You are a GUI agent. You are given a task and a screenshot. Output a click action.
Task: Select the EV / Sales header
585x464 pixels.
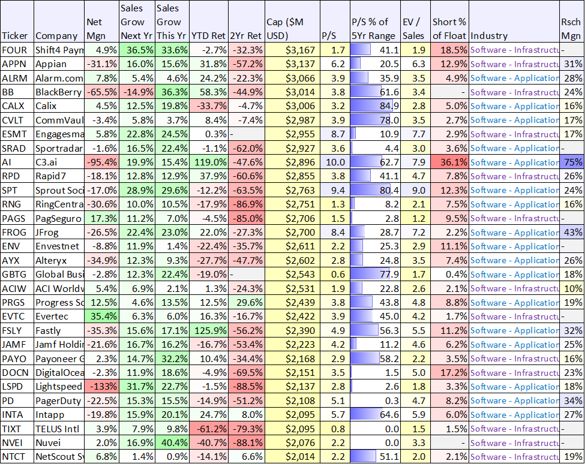pyautogui.click(x=416, y=21)
